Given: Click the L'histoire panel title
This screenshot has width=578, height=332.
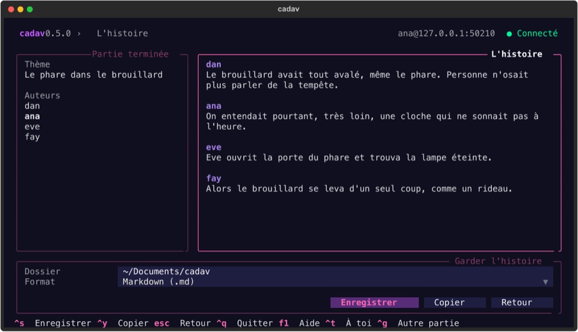Looking at the screenshot, I should click(x=517, y=54).
